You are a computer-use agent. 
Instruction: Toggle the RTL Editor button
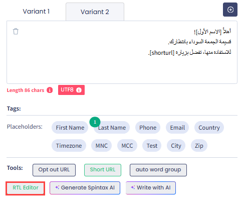(26, 187)
